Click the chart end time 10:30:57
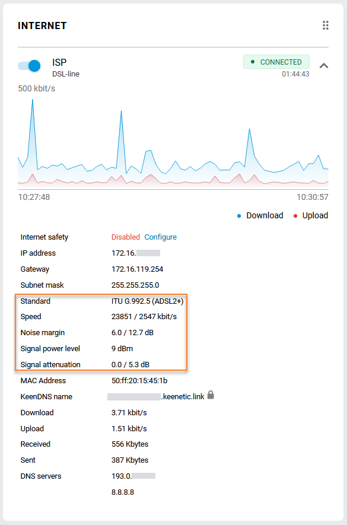This screenshot has height=525, width=347. pyautogui.click(x=312, y=197)
